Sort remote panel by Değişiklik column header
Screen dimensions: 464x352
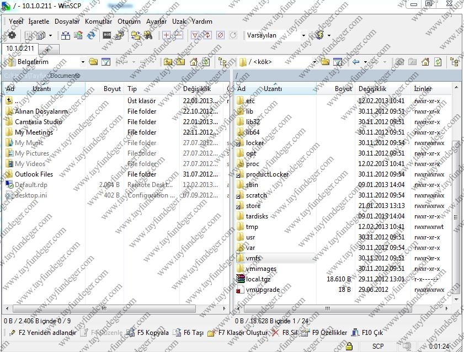[x=383, y=89]
